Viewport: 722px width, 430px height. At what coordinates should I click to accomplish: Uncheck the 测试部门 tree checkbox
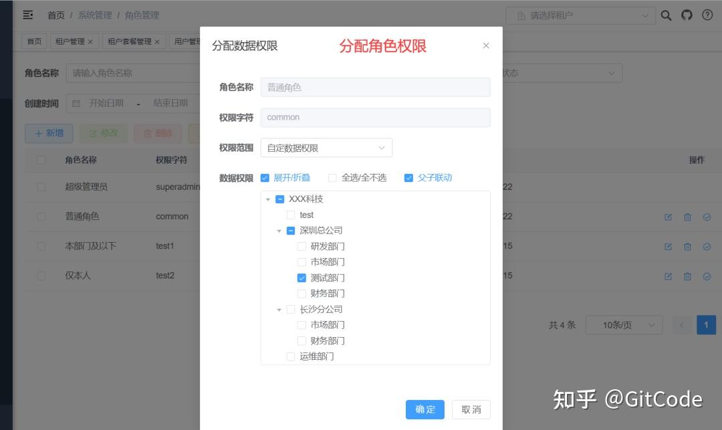(x=302, y=278)
